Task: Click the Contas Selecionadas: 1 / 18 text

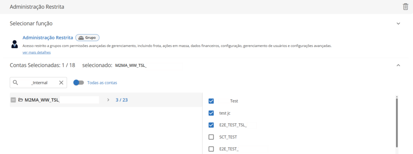Action: [x=42, y=65]
